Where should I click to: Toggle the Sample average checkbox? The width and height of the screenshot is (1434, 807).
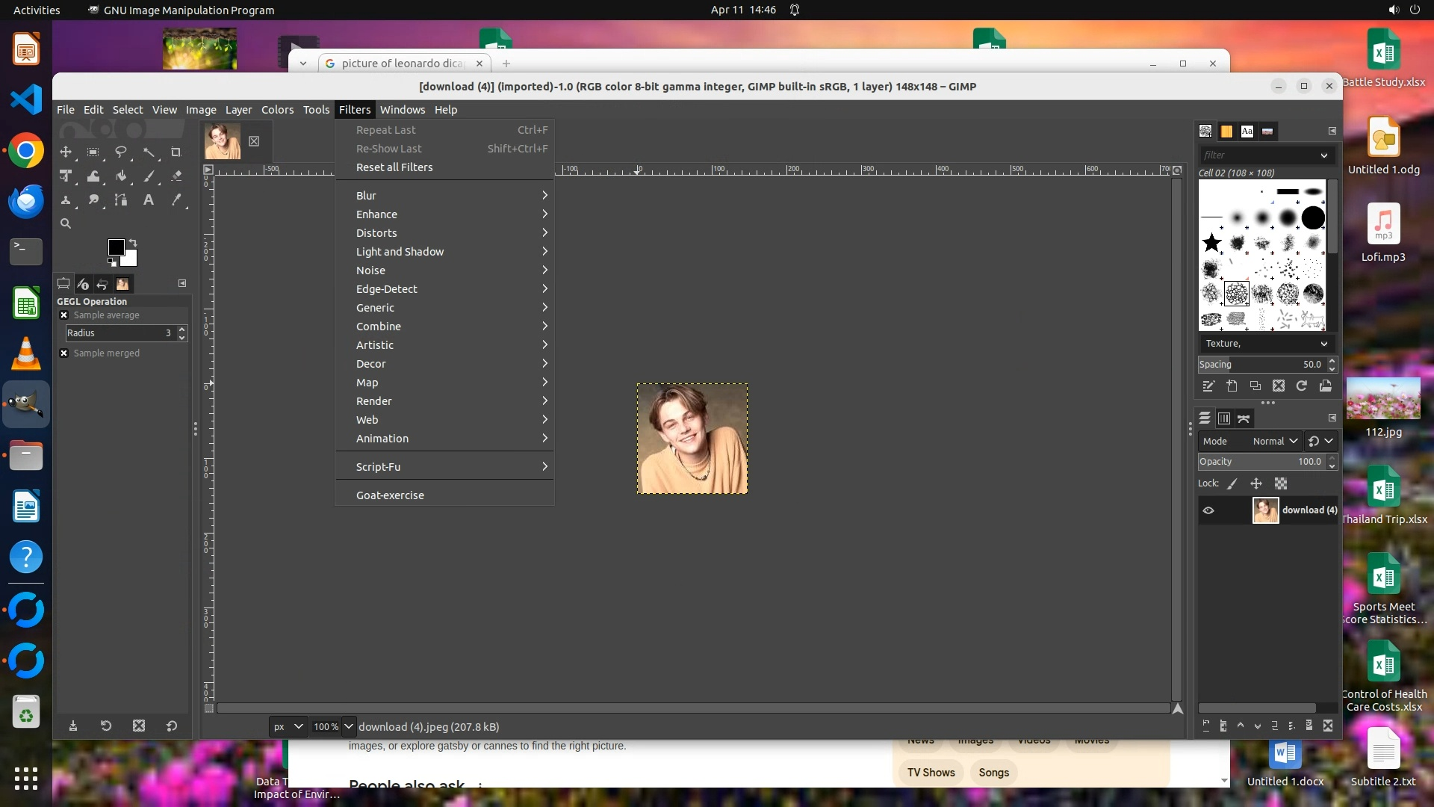[x=64, y=315]
